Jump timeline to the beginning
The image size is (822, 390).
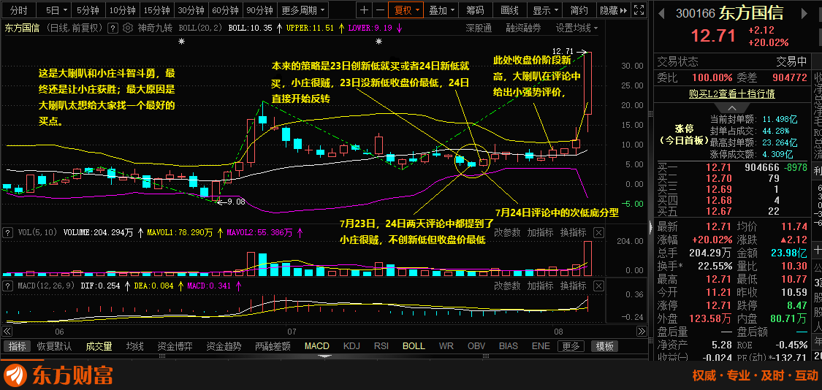7,332
